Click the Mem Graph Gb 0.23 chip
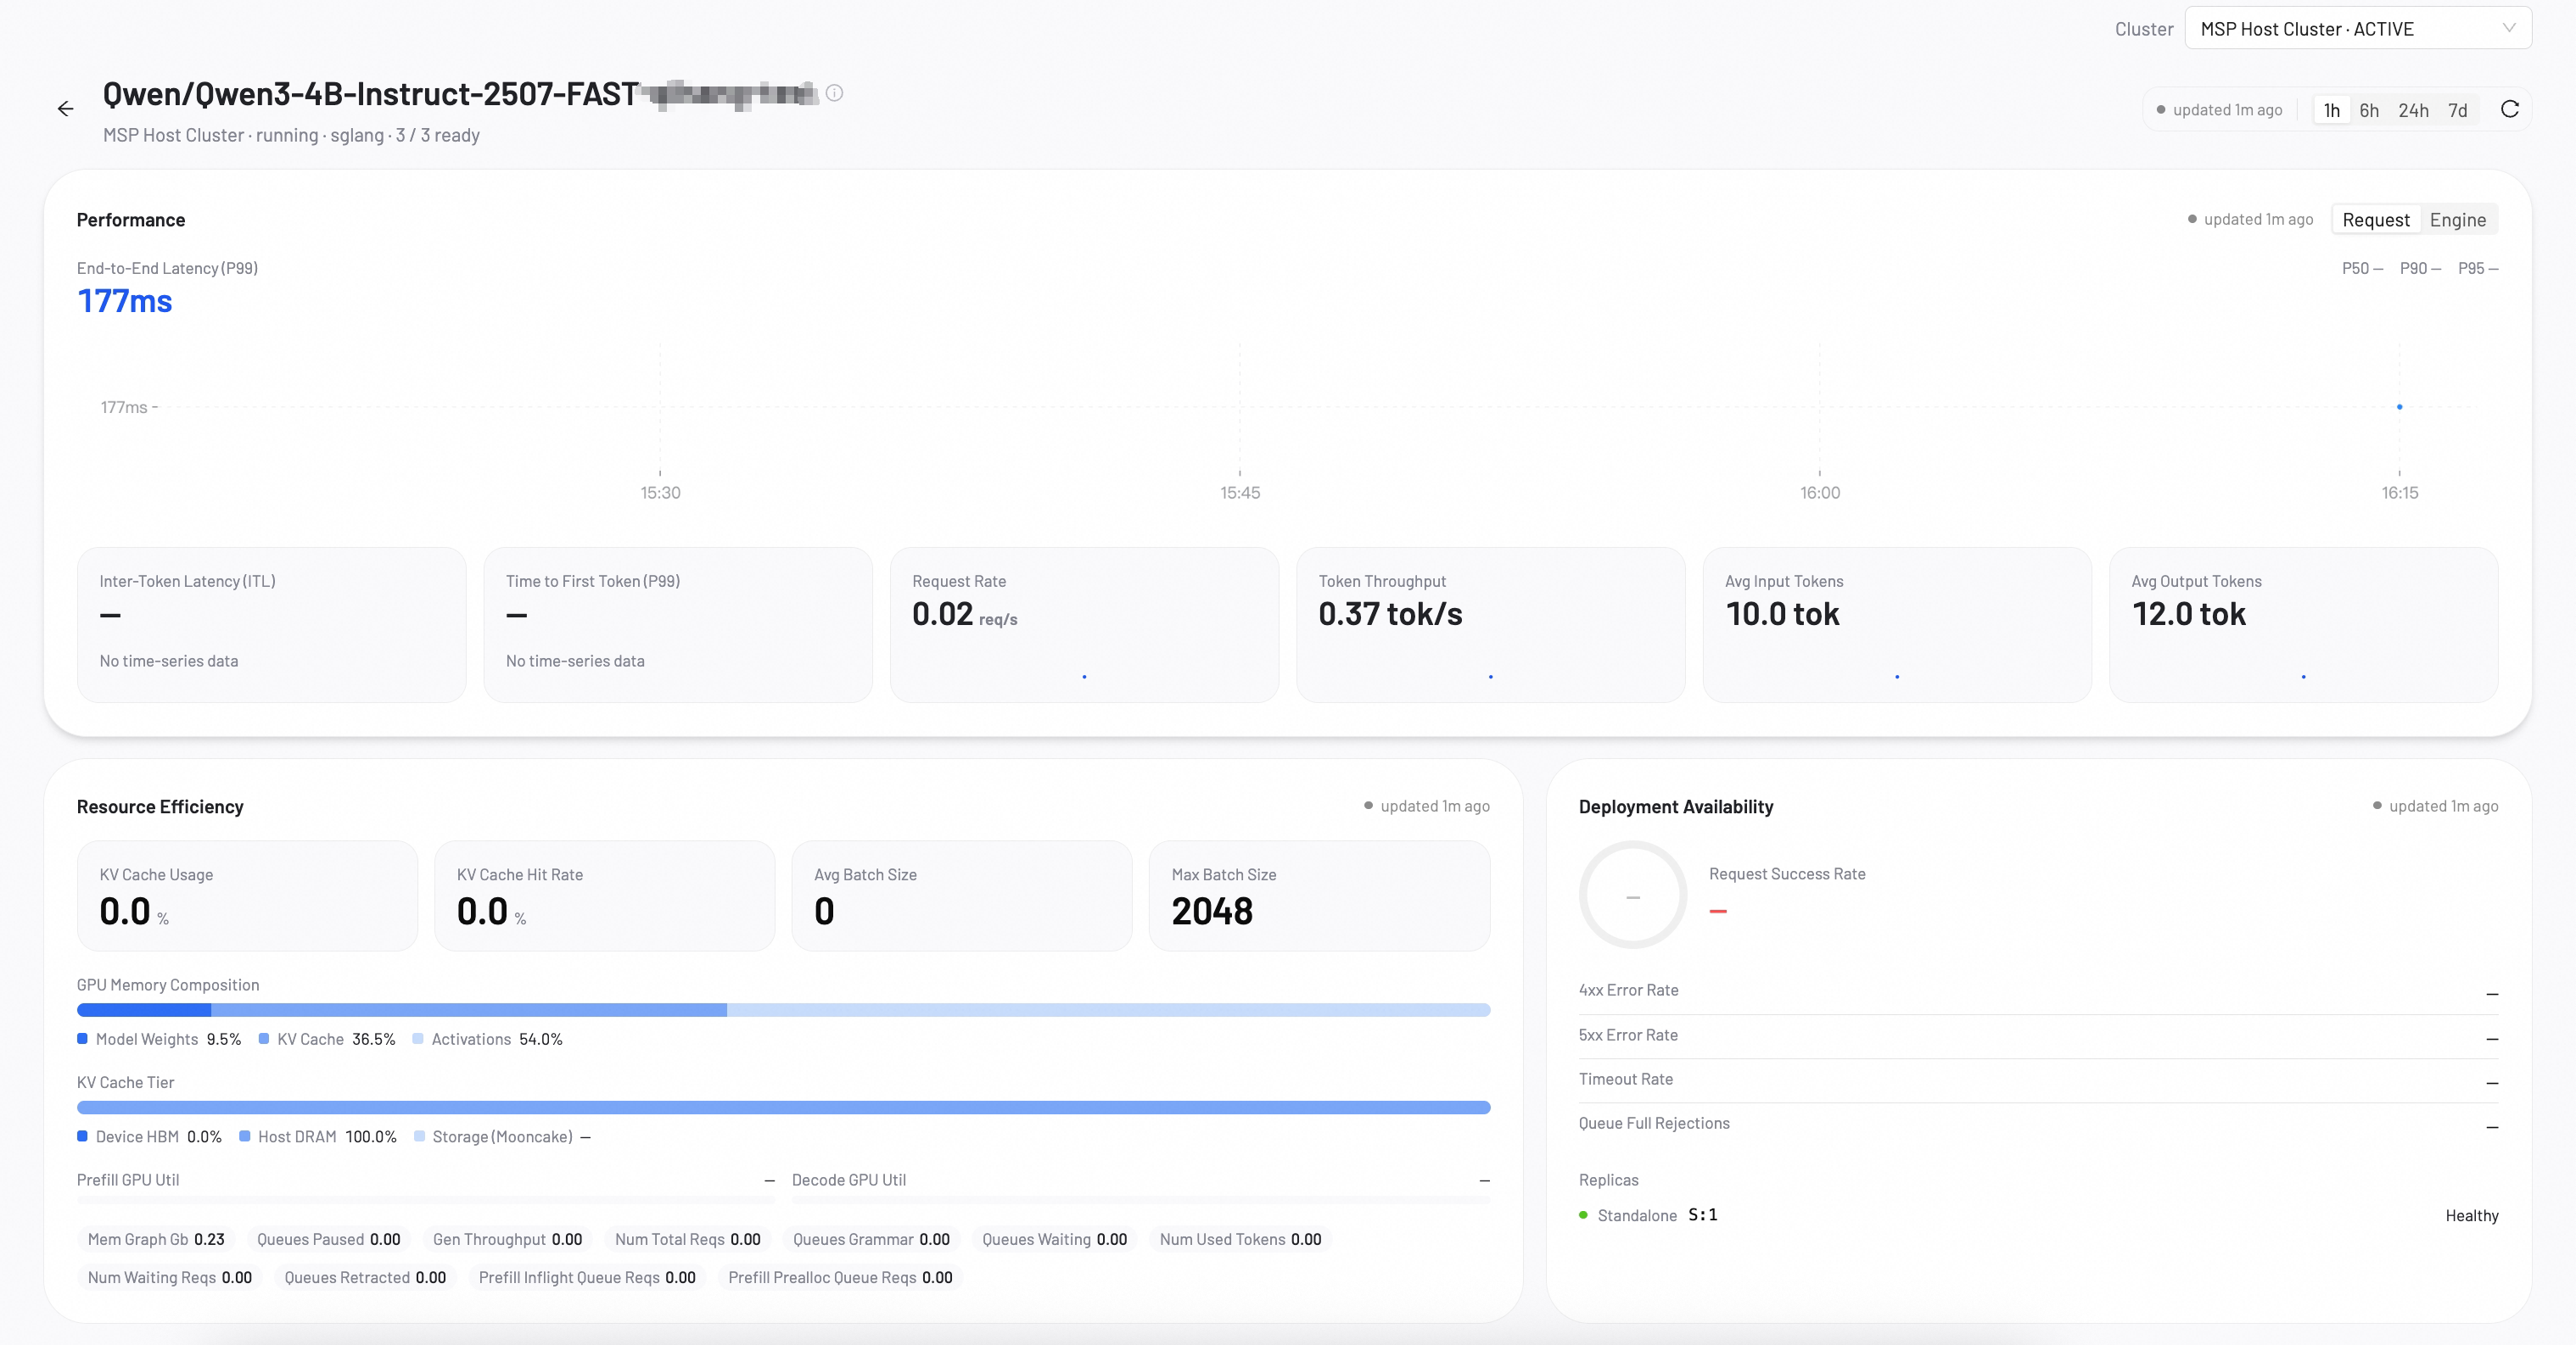The height and width of the screenshot is (1345, 2576). 156,1239
